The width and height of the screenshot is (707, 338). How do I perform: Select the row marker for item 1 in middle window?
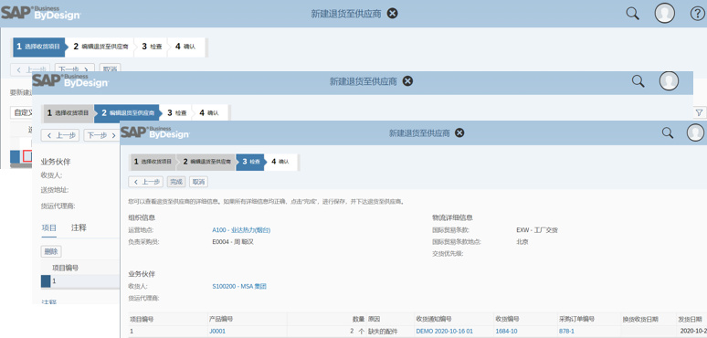(x=46, y=281)
